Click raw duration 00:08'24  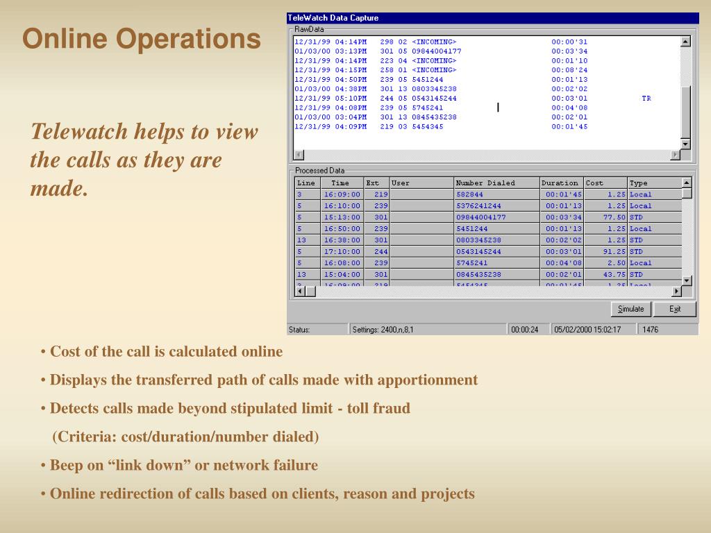pyautogui.click(x=569, y=70)
